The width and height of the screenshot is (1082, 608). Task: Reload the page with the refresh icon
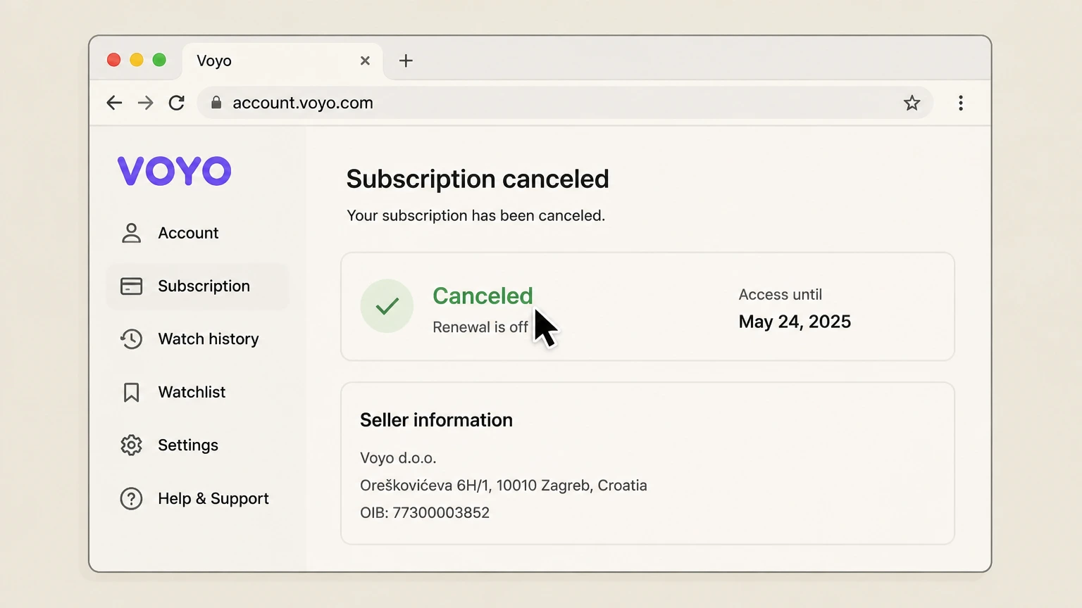(x=177, y=103)
